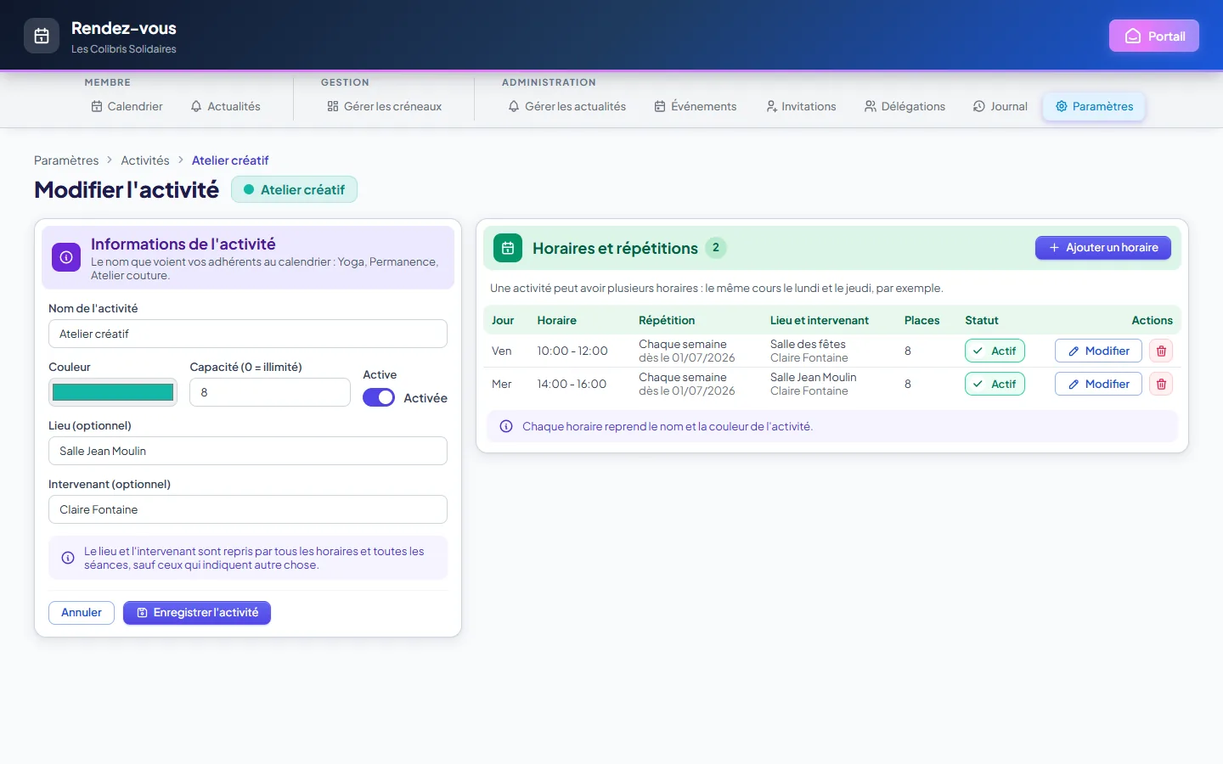Click the Lieu et intervenant column header
The width and height of the screenshot is (1223, 764).
(820, 320)
